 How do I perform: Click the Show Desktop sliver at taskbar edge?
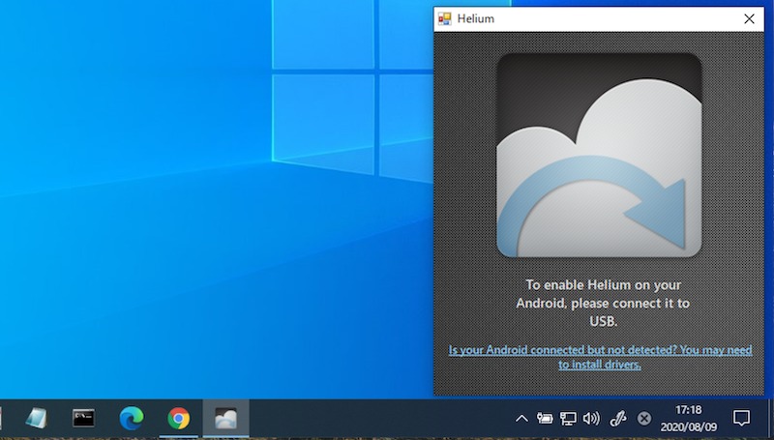[x=770, y=419]
